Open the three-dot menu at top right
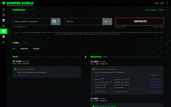Image resolution: width=171 pixels, height=107 pixels. click(167, 3)
